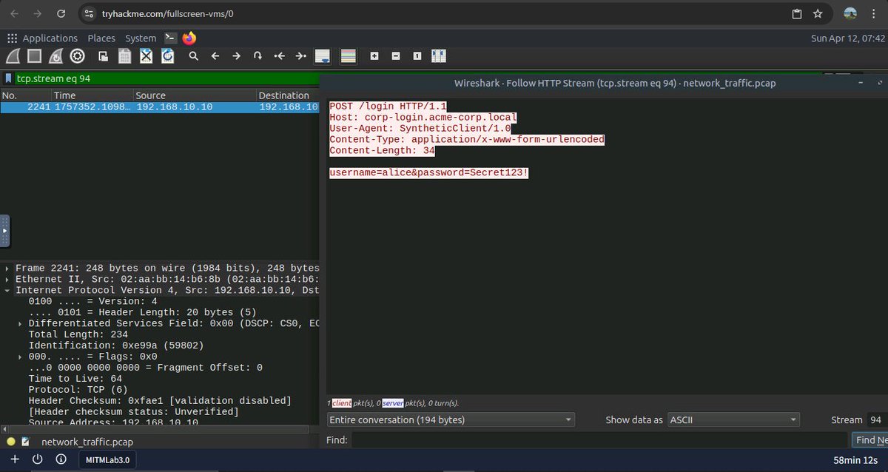Expand the Ethernet II section
The image size is (888, 472).
tap(7, 279)
